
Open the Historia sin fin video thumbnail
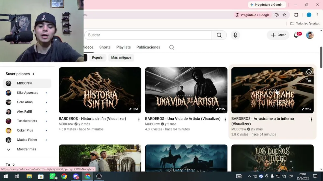coord(100,90)
